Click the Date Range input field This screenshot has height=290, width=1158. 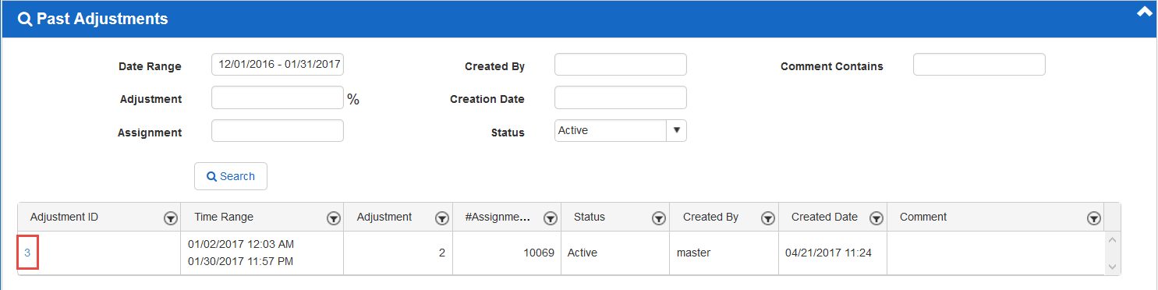(x=278, y=64)
